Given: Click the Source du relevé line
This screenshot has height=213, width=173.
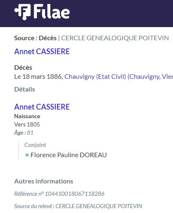Looking at the screenshot, I should [78, 206].
